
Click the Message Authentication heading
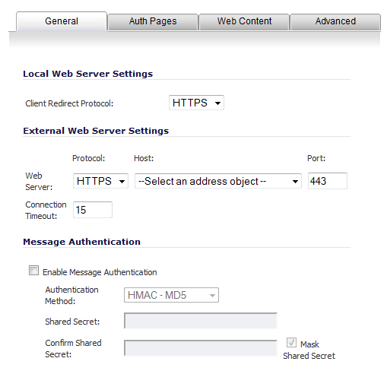click(81, 242)
